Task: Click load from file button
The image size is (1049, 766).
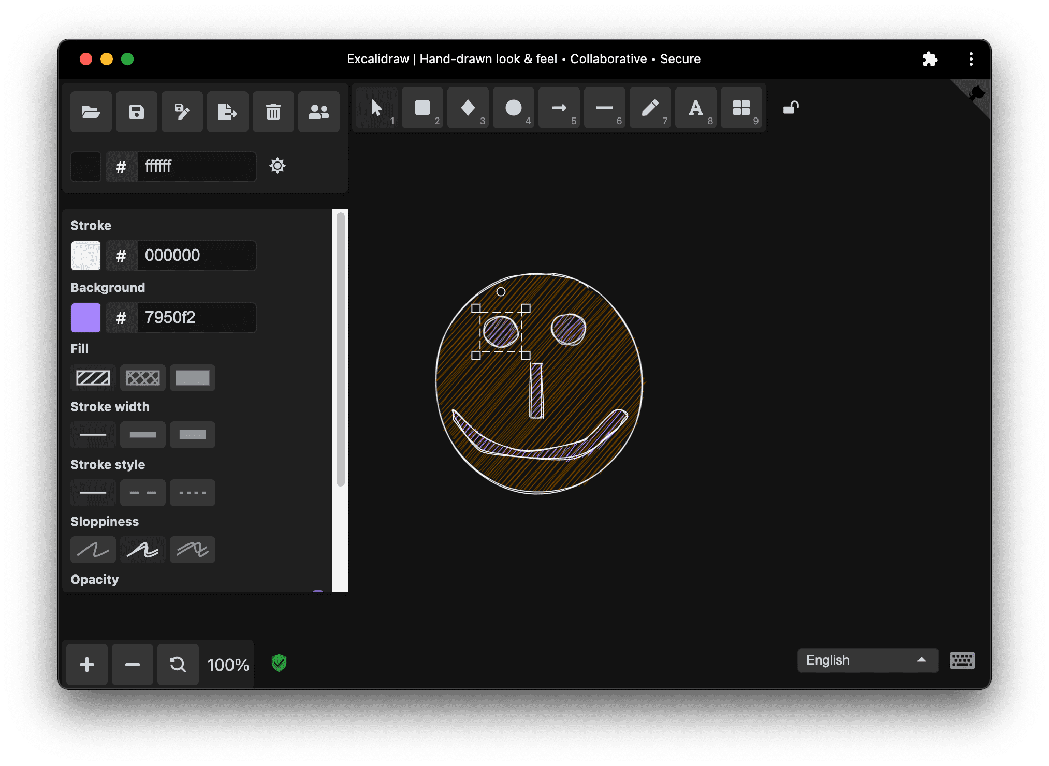Action: pos(92,111)
